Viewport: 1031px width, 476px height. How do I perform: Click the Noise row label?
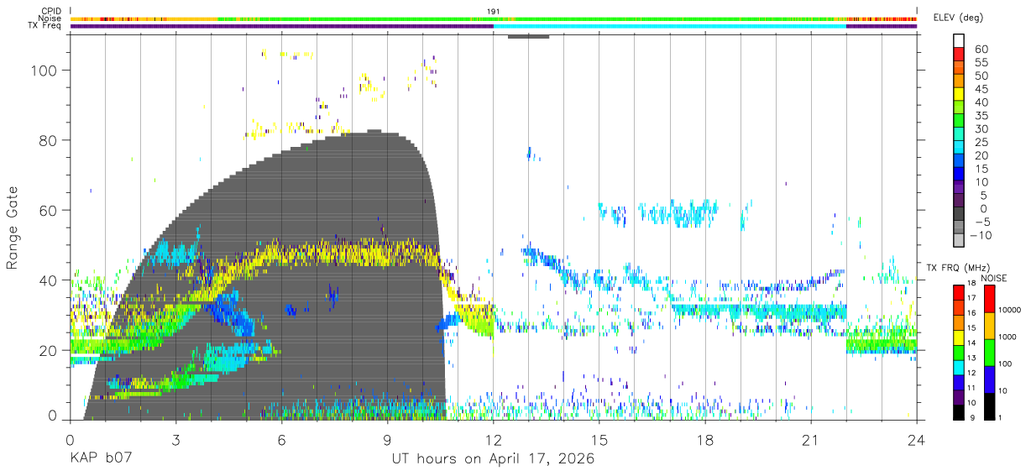click(50, 18)
